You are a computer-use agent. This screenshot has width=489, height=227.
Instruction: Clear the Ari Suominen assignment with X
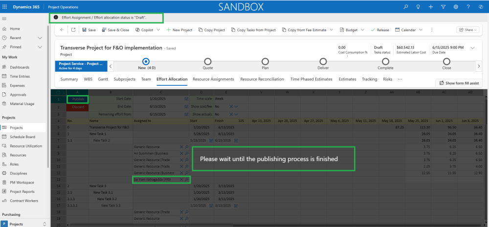click(181, 153)
